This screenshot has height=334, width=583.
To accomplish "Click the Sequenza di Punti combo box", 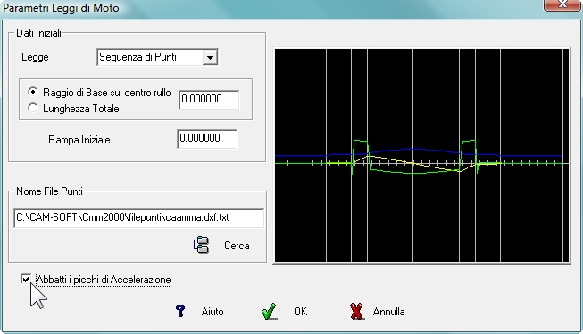I will coord(157,57).
